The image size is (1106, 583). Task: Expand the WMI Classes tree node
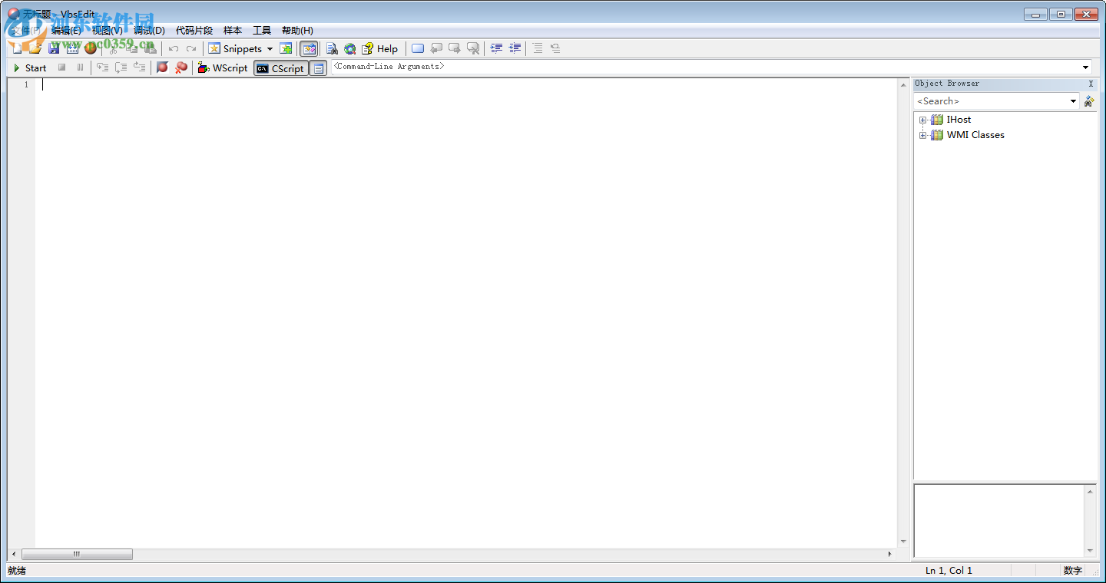coord(922,135)
